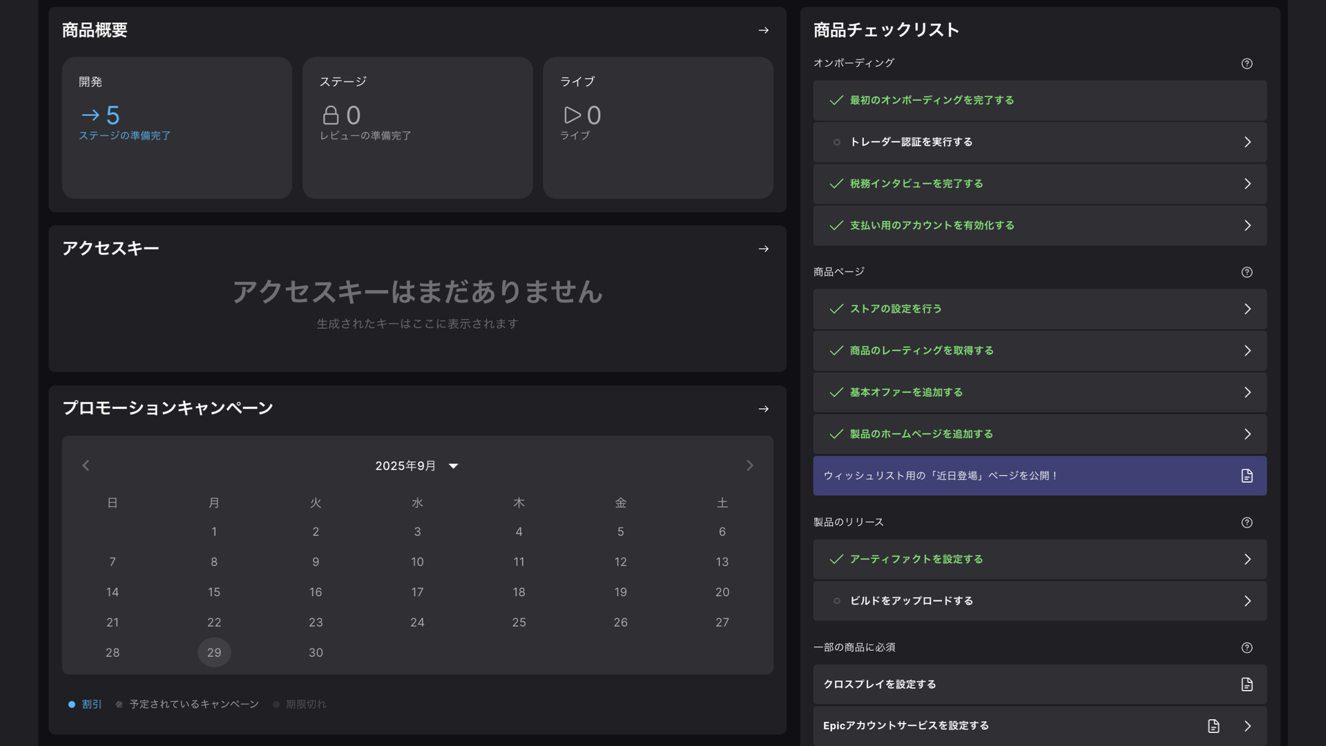Go to previous month in calendar
Screen dimensions: 1326x746
86,466
